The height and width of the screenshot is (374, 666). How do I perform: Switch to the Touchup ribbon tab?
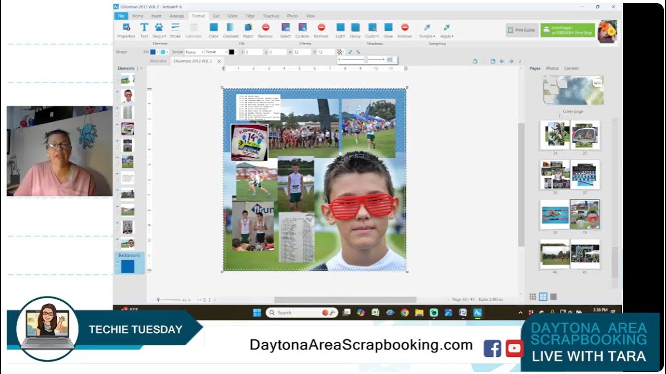pyautogui.click(x=271, y=16)
